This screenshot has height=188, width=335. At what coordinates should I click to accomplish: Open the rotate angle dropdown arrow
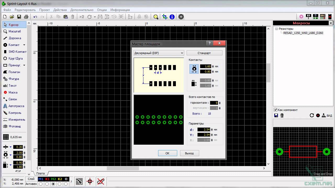click(x=95, y=17)
